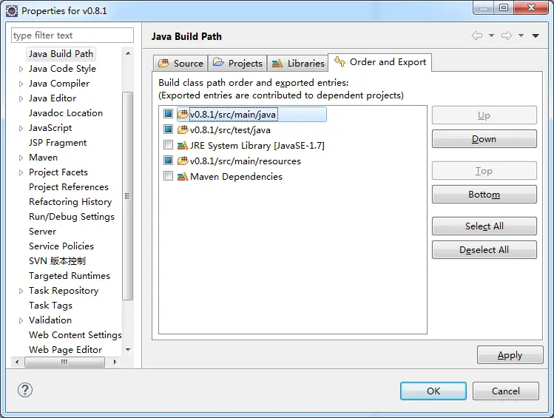Switch to the Libraries tab
554x418 pixels.
pos(298,63)
